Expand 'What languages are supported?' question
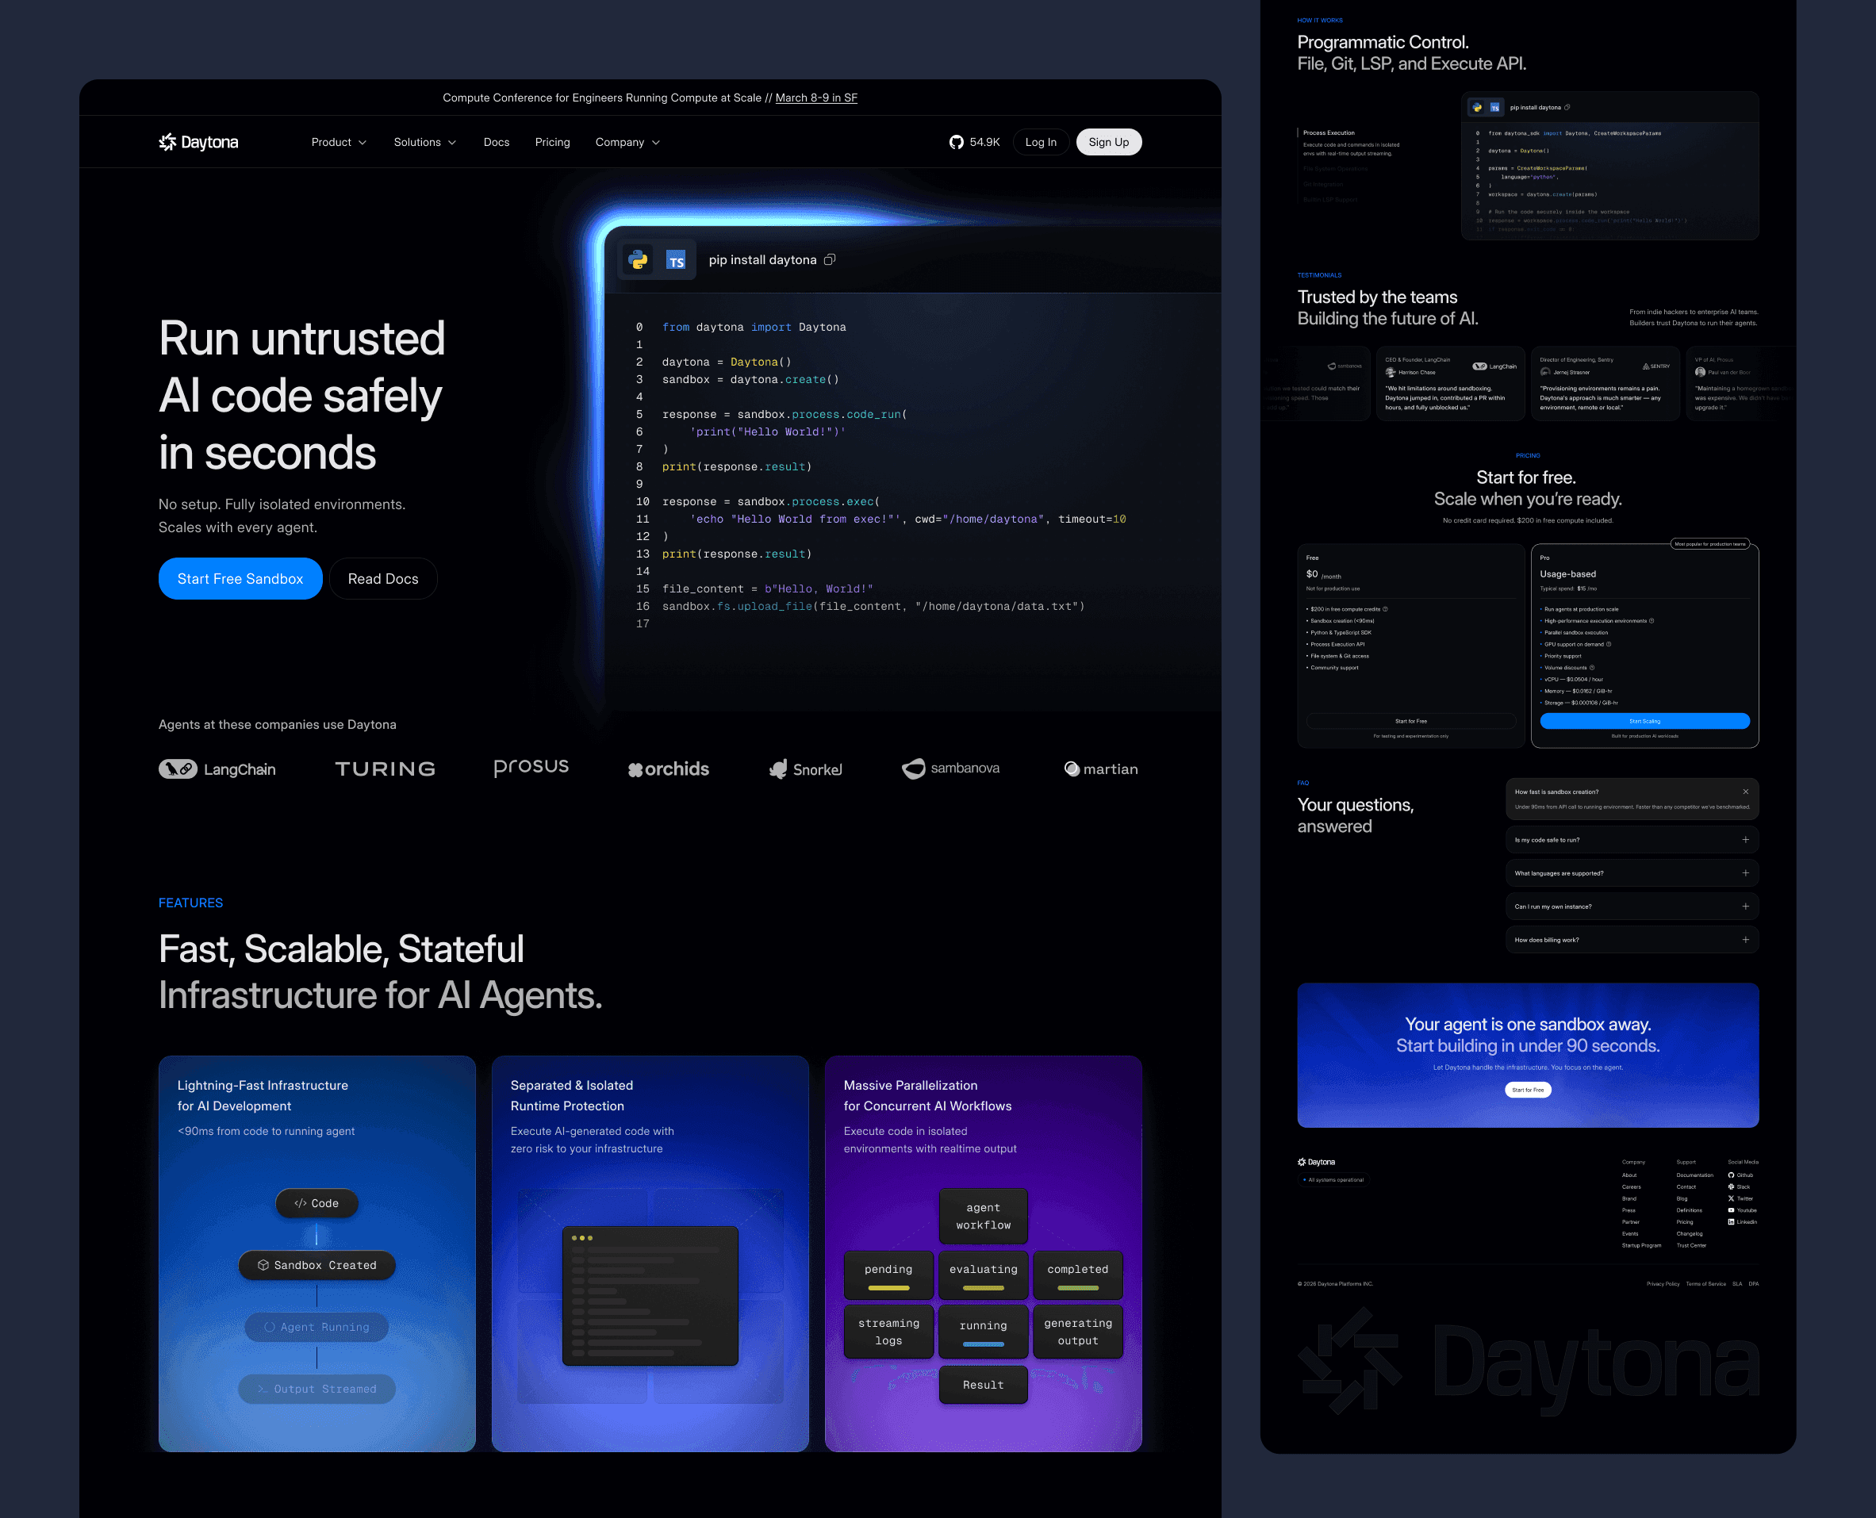 click(x=1746, y=872)
